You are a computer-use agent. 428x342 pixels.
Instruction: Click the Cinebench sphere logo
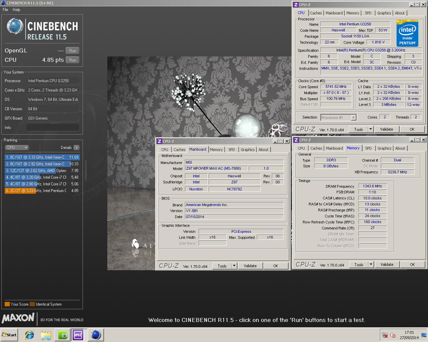15,26
